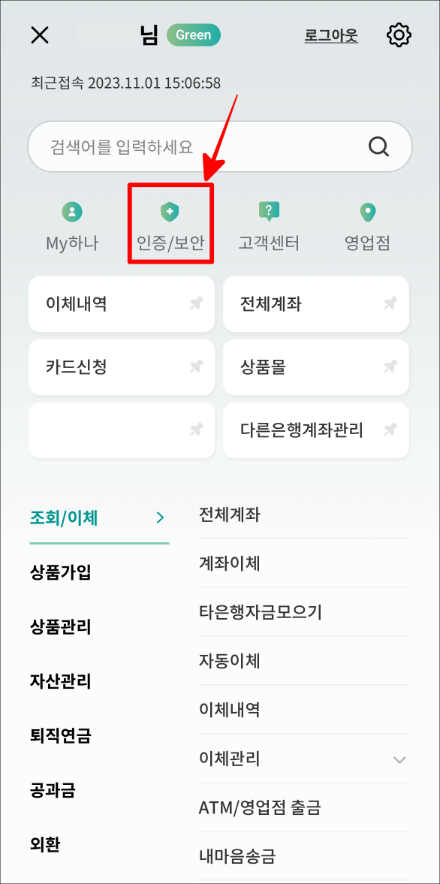Open the settings gear icon
Image resolution: width=440 pixels, height=884 pixels.
click(399, 35)
